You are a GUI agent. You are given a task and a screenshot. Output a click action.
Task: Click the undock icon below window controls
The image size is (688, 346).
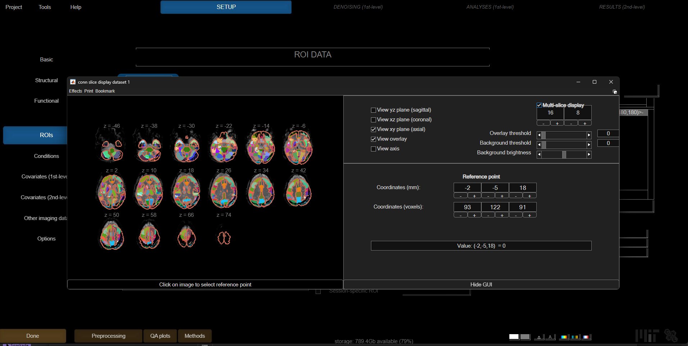point(615,92)
